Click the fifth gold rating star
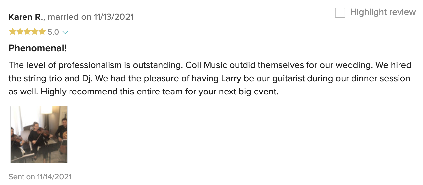 (x=42, y=32)
